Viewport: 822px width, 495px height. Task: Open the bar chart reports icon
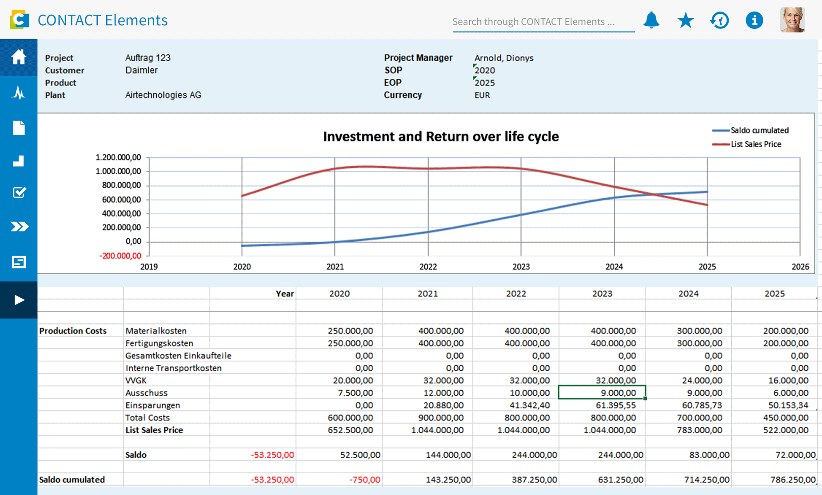point(18,161)
